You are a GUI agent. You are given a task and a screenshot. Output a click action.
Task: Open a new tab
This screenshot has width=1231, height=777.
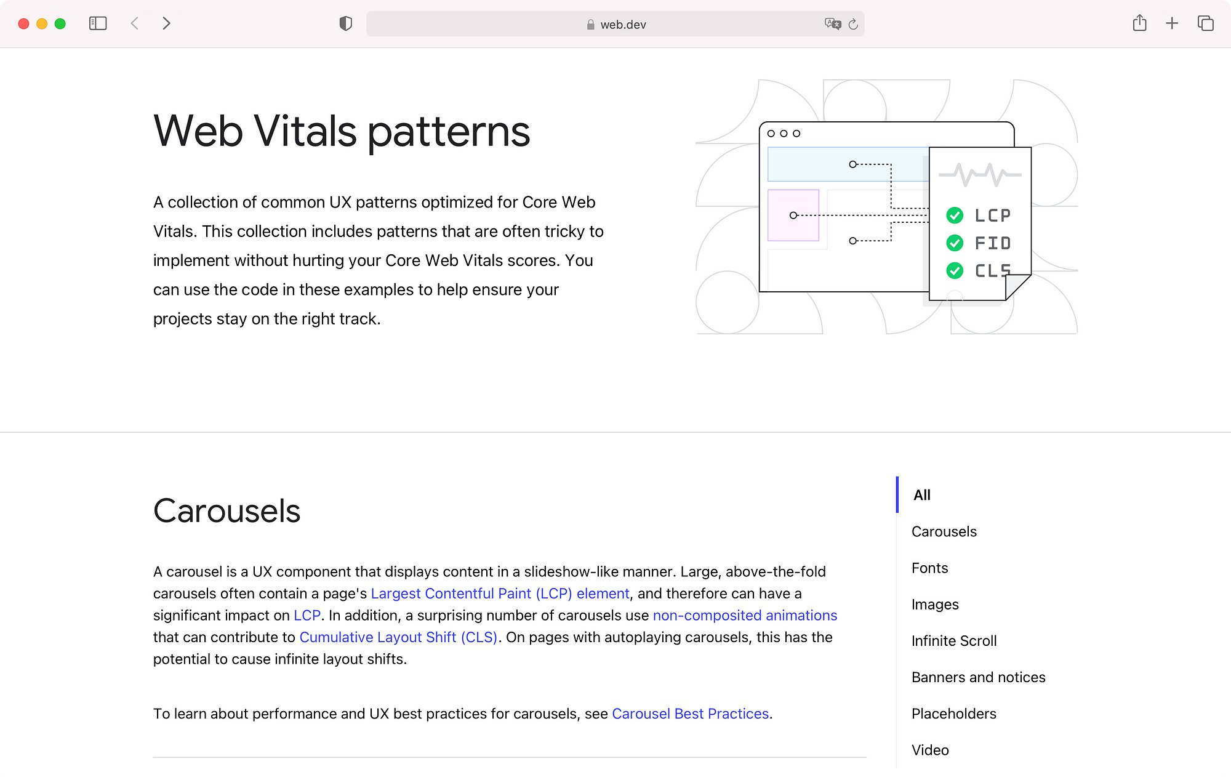click(x=1172, y=23)
